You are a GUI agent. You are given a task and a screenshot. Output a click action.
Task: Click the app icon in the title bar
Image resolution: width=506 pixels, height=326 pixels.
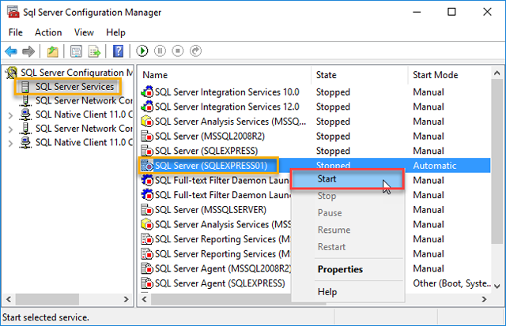pyautogui.click(x=13, y=12)
